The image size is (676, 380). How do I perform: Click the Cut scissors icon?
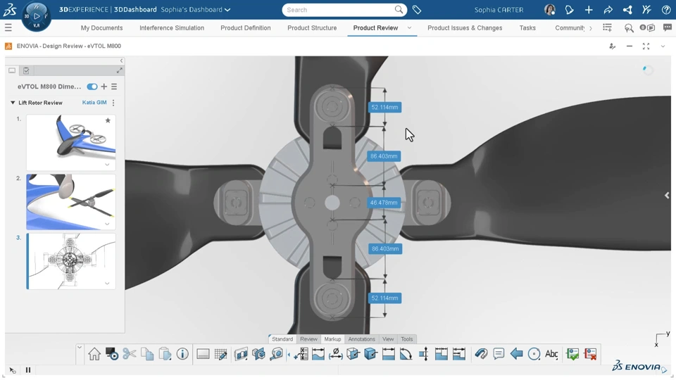coord(129,354)
